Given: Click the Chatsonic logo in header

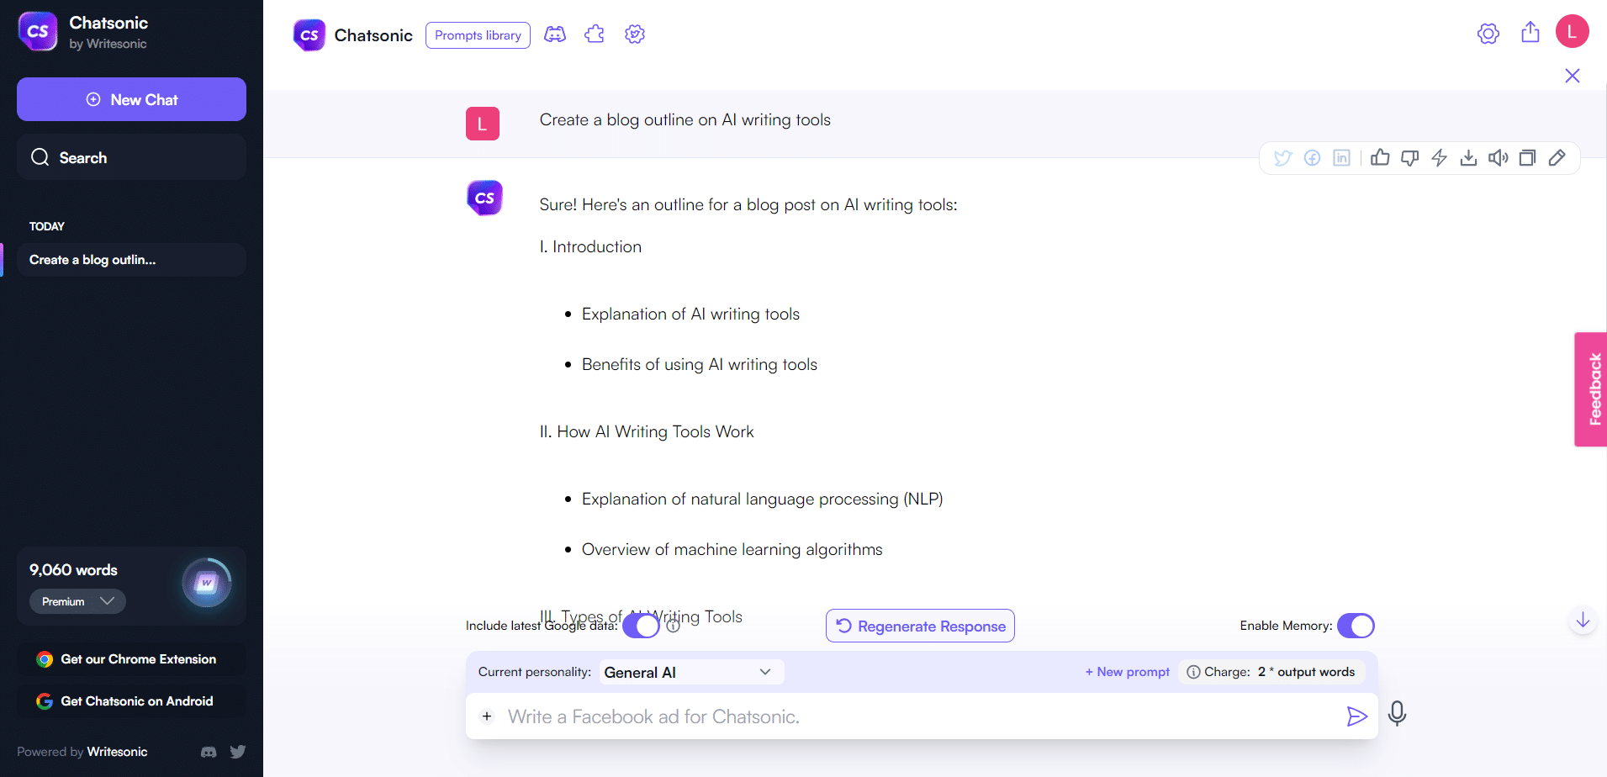Looking at the screenshot, I should 309,35.
